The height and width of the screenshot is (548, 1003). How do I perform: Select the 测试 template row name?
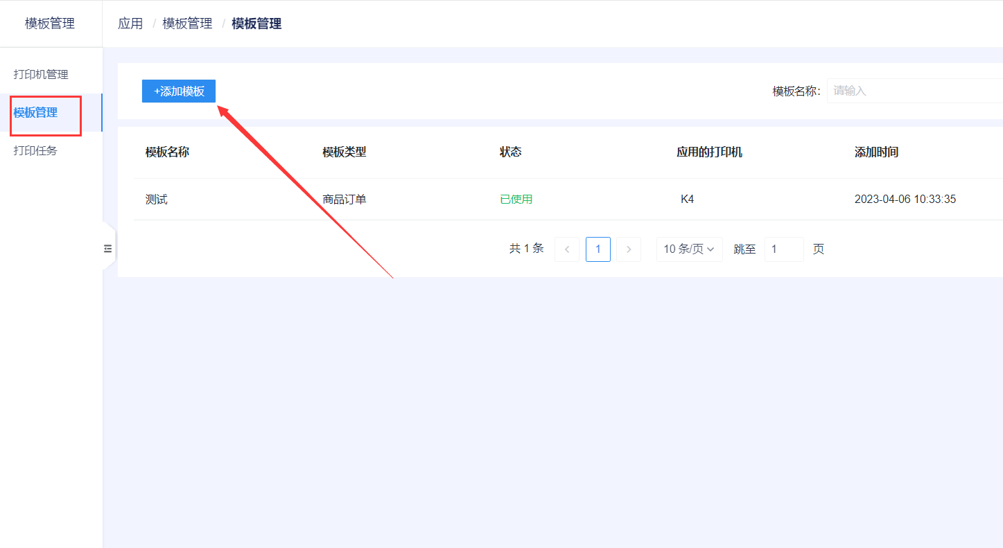click(157, 200)
